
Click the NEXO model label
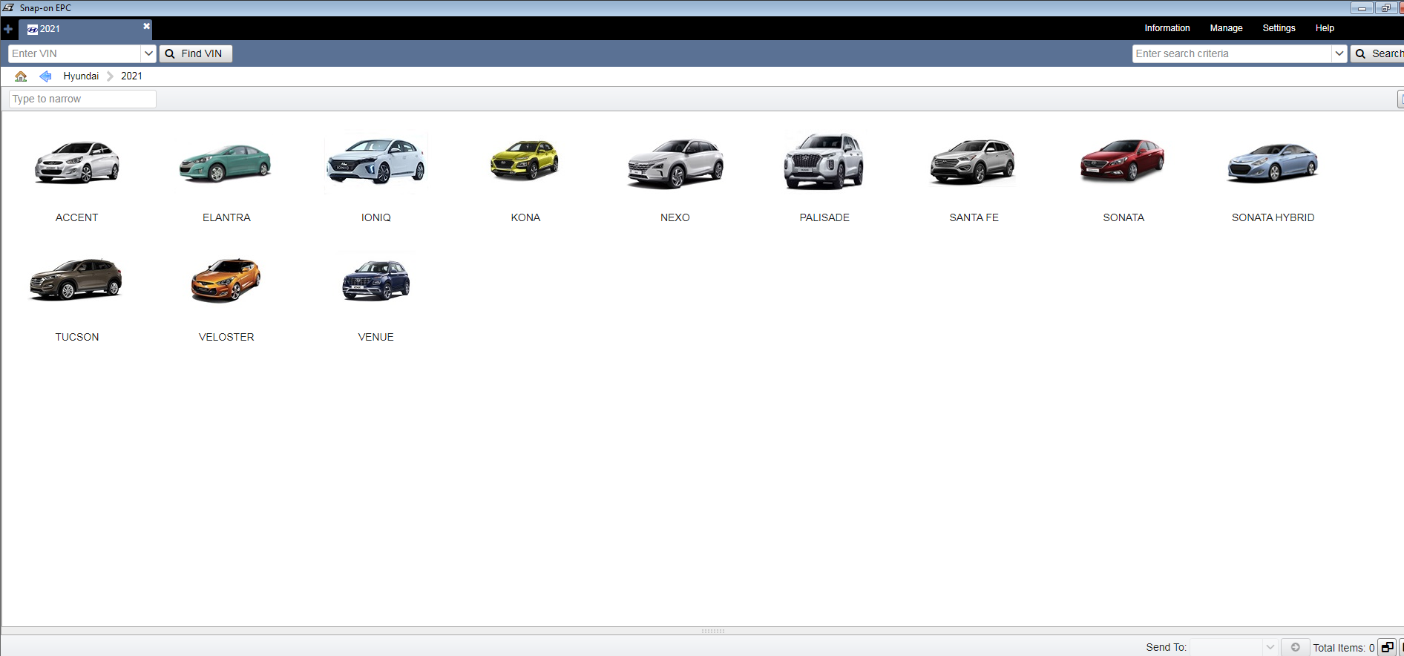[x=675, y=217]
